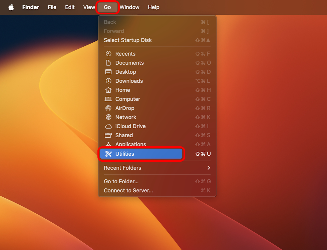
Task: Click the Downloads arrow icon
Action: (108, 81)
